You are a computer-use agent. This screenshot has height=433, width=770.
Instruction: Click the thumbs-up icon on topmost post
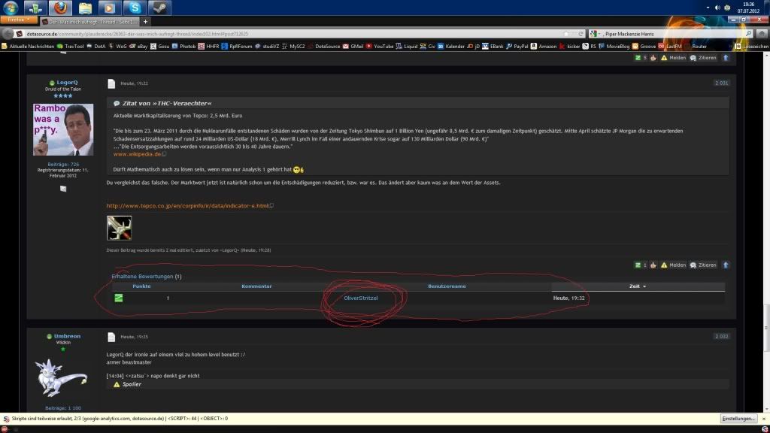[653, 58]
